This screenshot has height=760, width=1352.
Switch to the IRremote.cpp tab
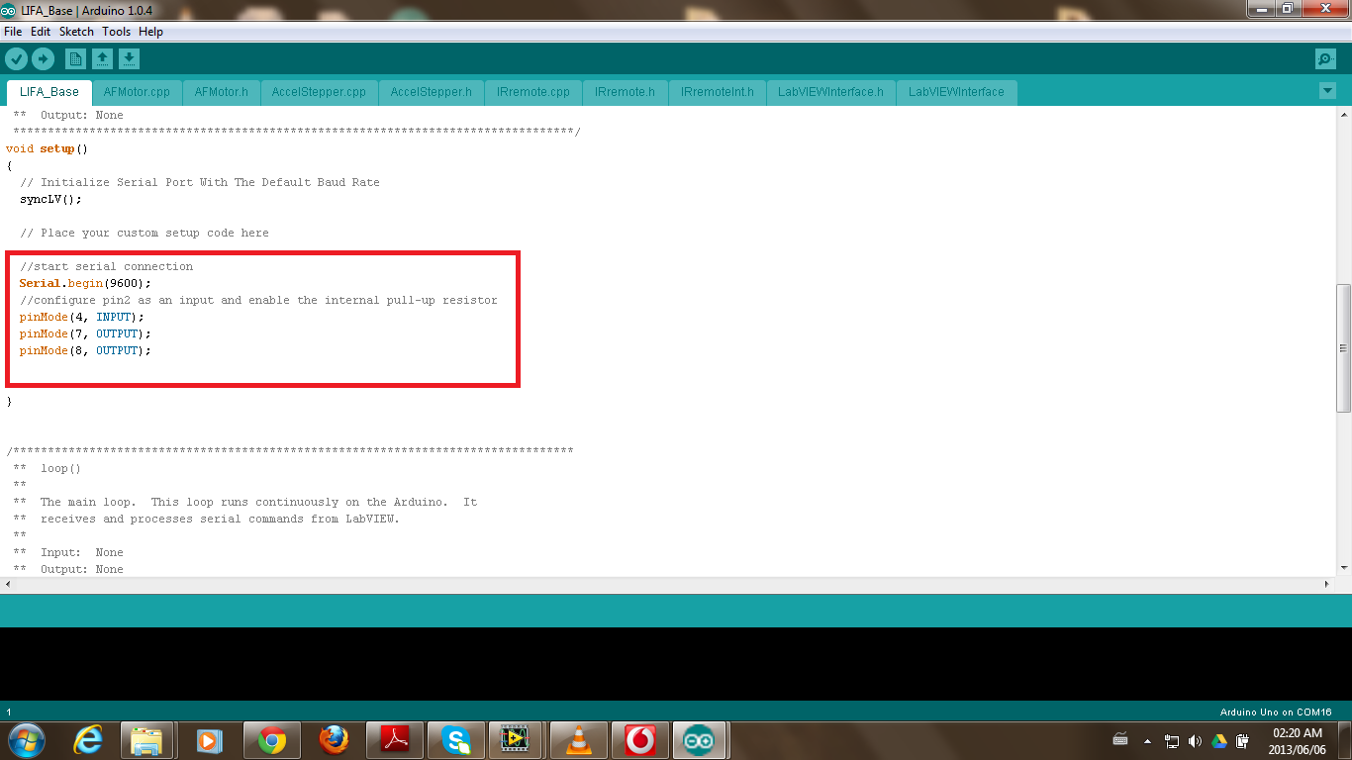tap(533, 92)
